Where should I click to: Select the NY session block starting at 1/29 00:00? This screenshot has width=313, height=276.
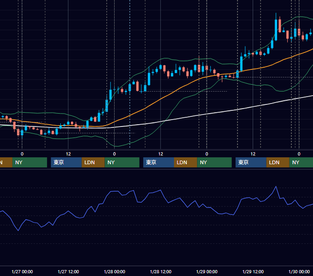coord(214,162)
